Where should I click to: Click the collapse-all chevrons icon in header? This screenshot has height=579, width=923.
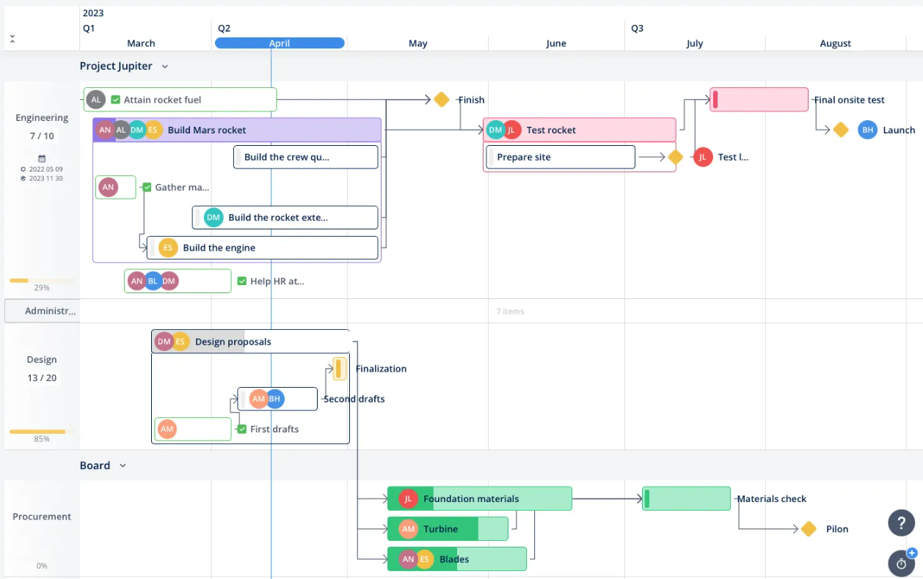point(12,39)
